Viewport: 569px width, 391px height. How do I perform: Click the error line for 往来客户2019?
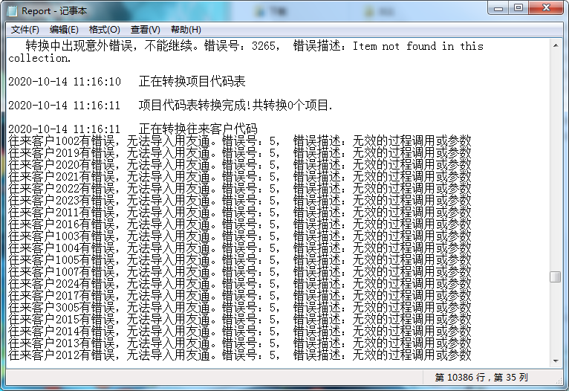(239, 153)
